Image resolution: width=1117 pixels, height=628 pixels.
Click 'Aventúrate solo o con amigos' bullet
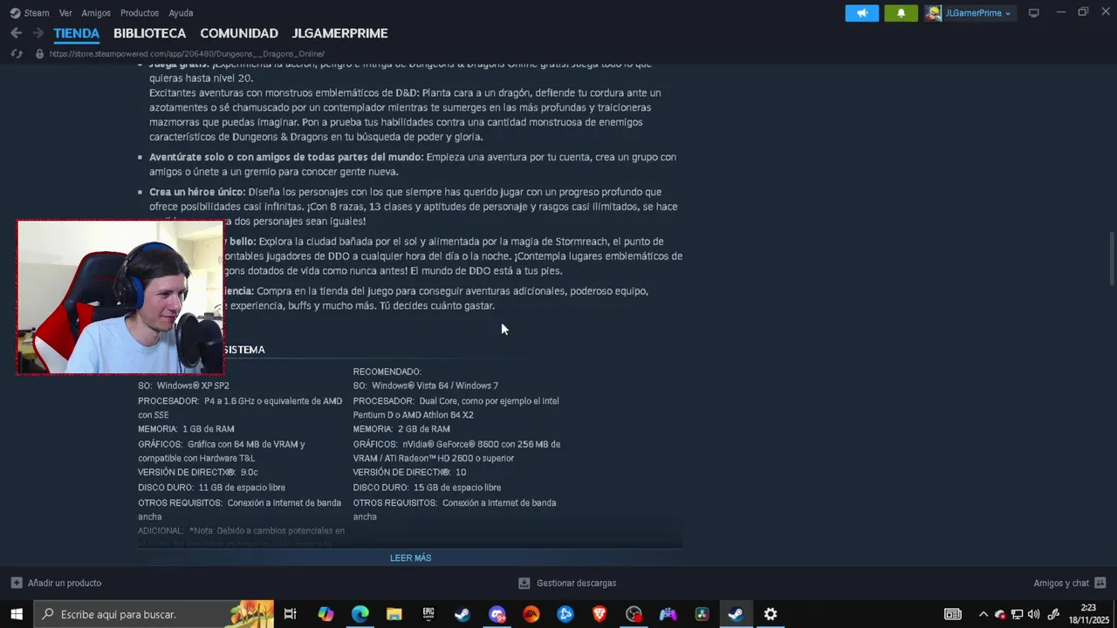(286, 157)
